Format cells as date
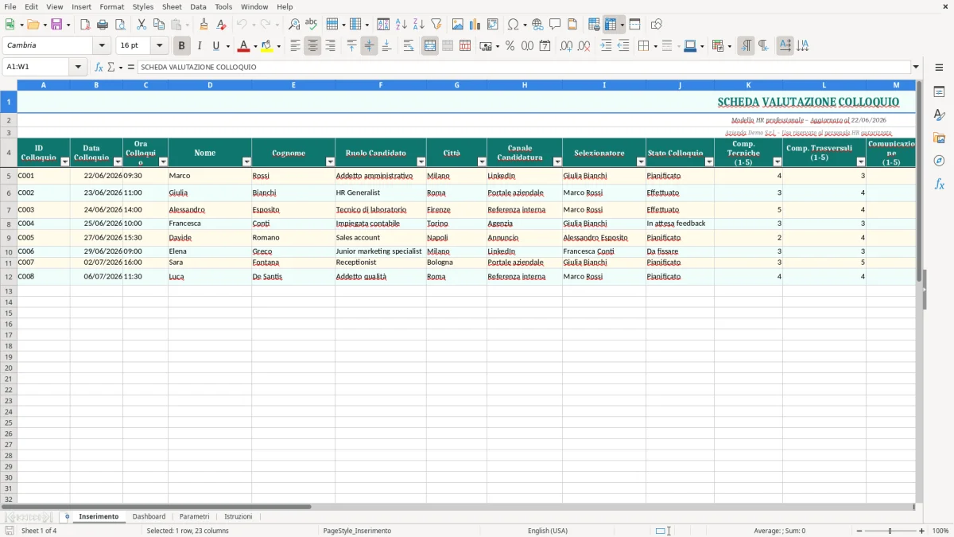The width and height of the screenshot is (954, 537). pyautogui.click(x=545, y=46)
